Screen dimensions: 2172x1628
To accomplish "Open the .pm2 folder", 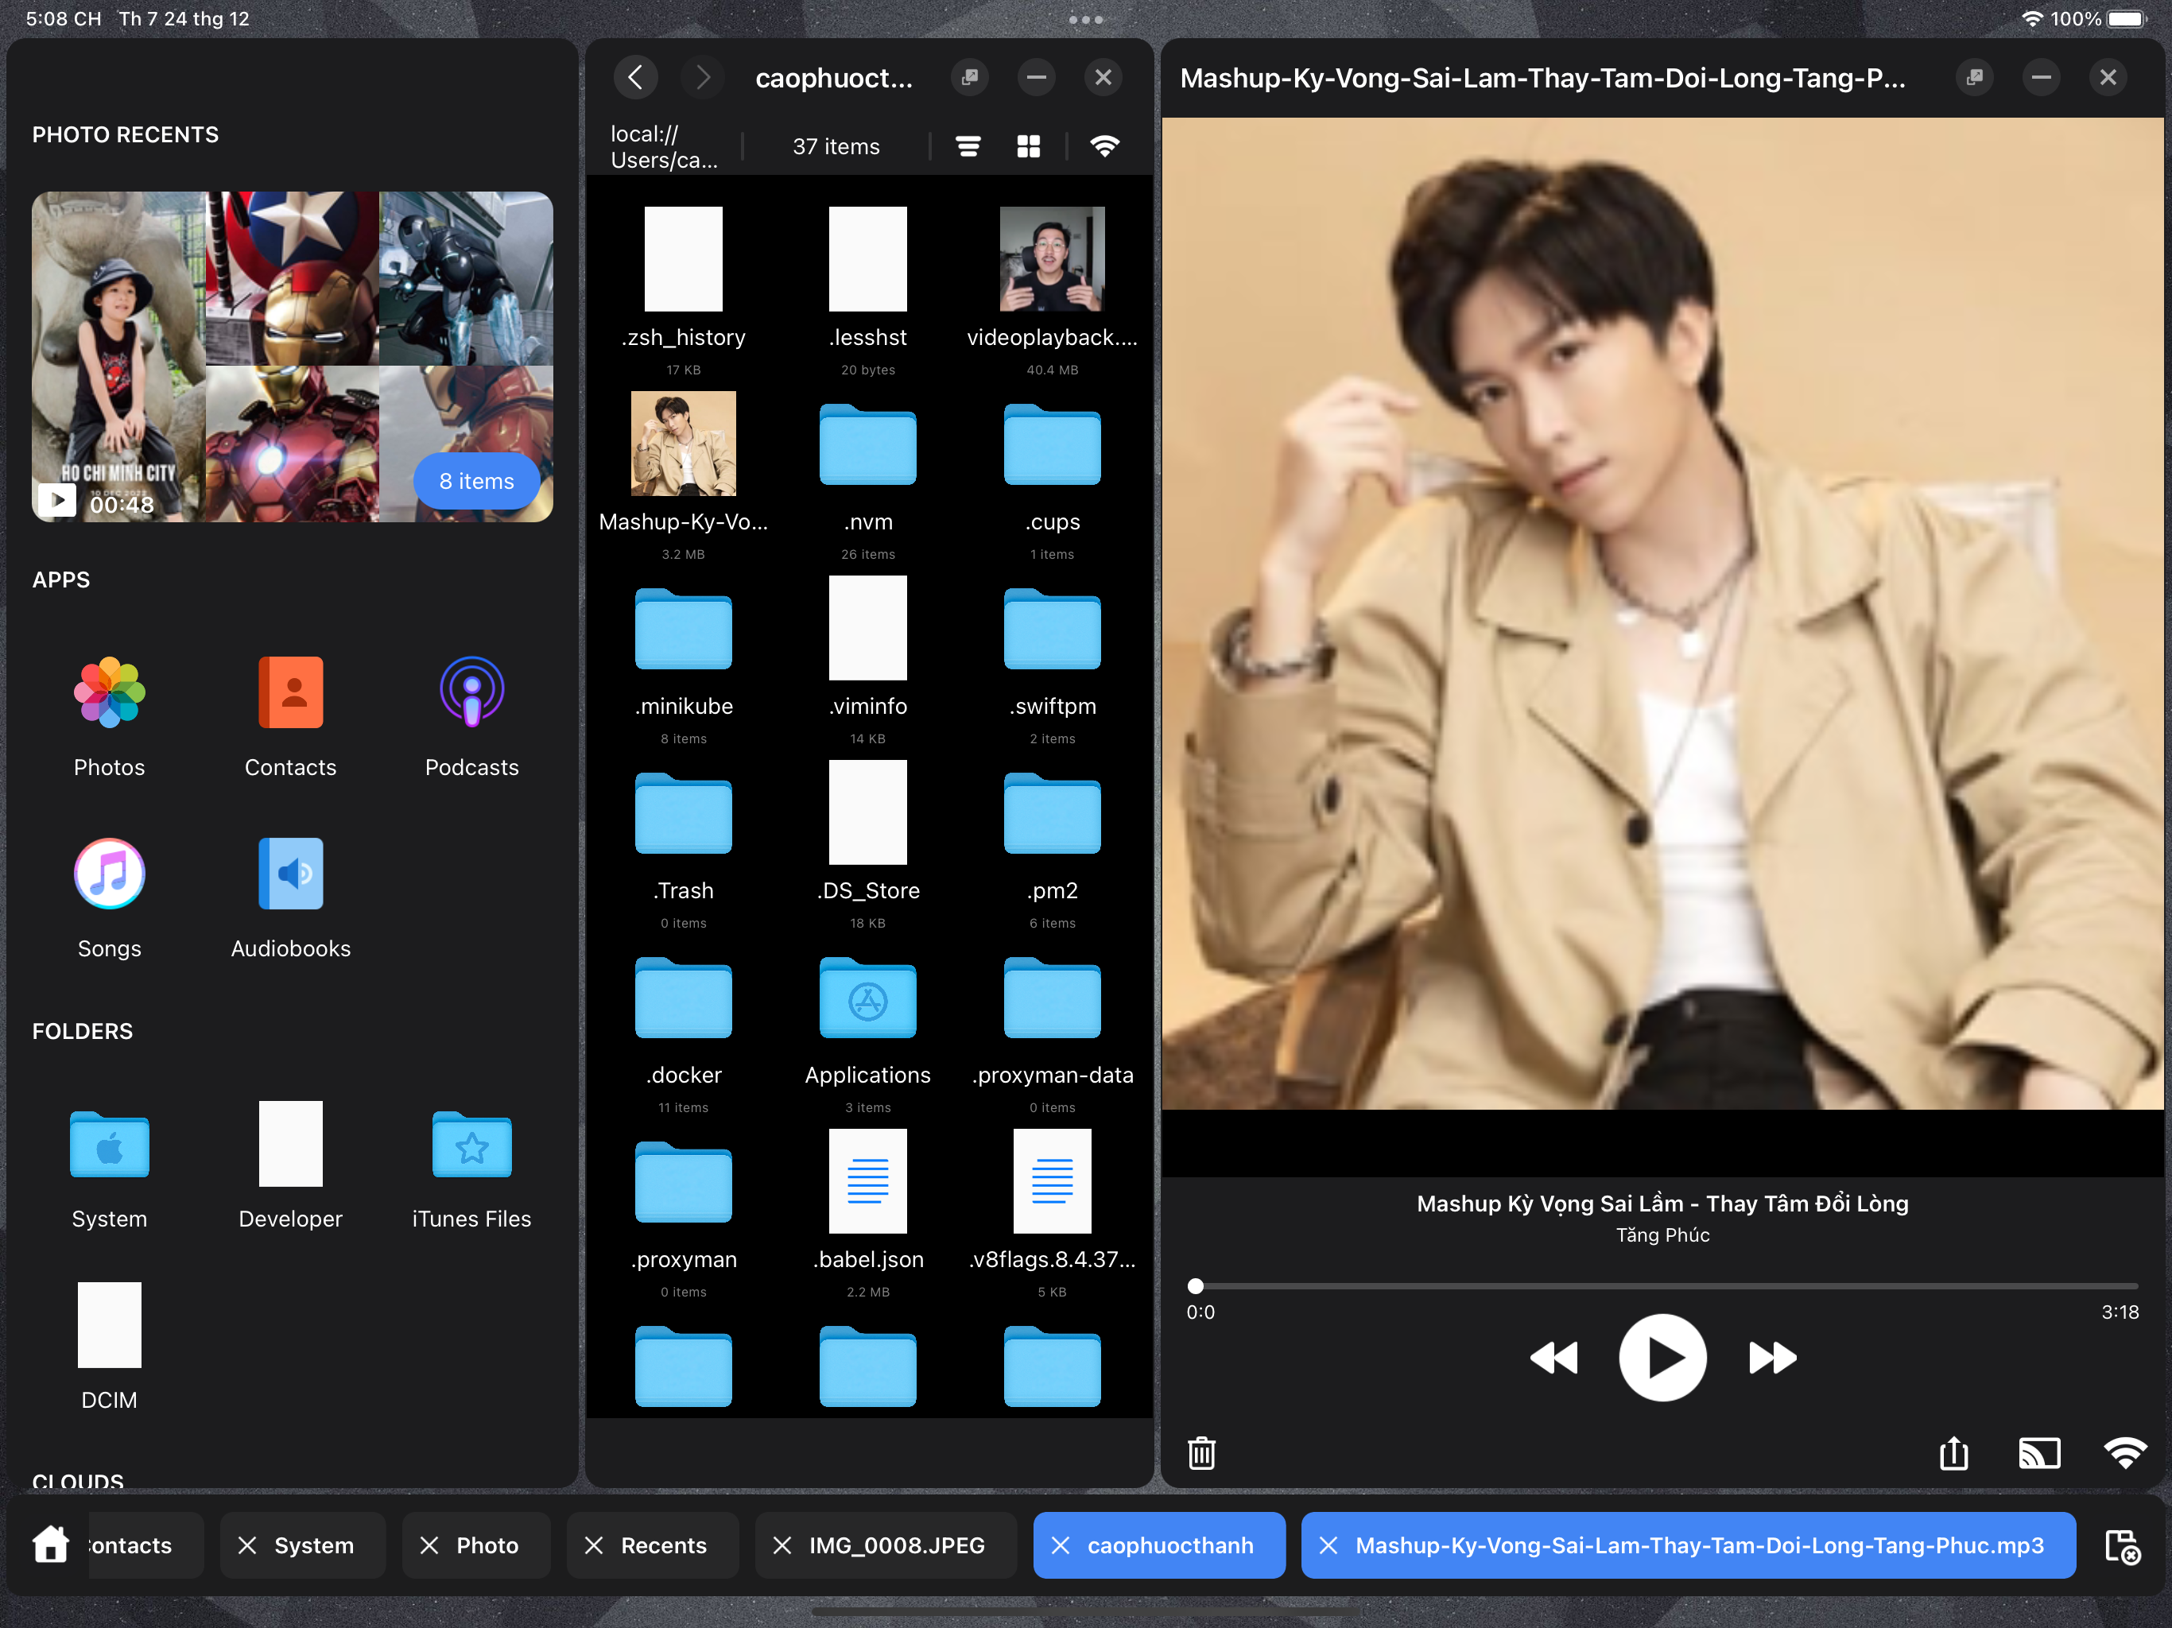I will tap(1053, 813).
